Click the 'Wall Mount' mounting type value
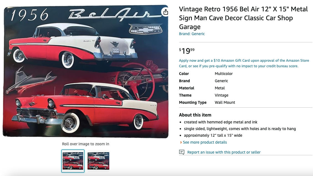Screen dimensions: 313x176 pos(225,102)
